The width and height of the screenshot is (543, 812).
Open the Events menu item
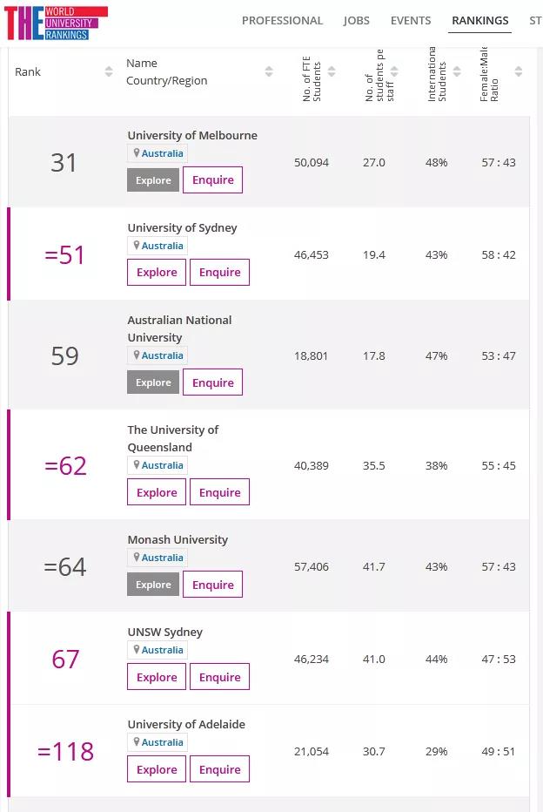click(411, 21)
